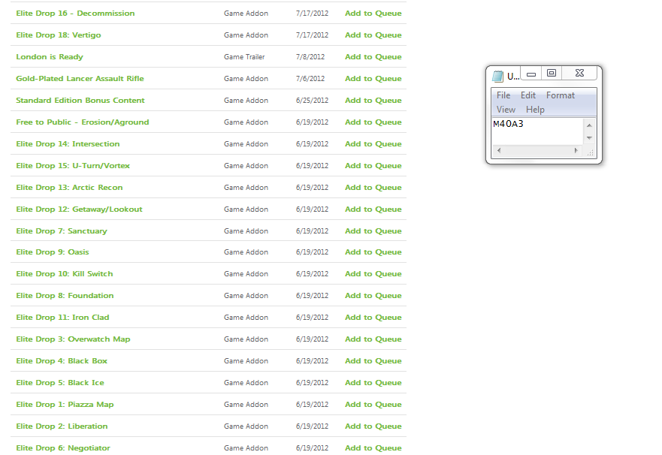This screenshot has height=455, width=662.
Task: Open Elite Drop 4: Black Box link
Action: [62, 361]
